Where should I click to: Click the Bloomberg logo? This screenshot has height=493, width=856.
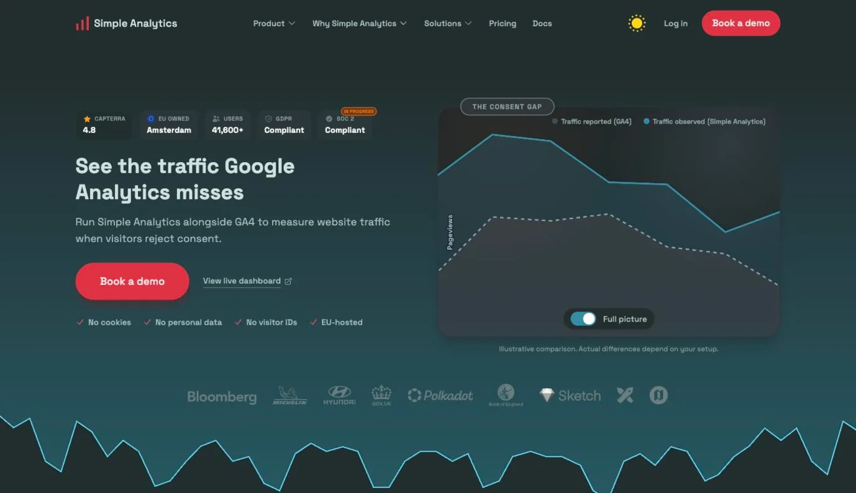pos(222,397)
